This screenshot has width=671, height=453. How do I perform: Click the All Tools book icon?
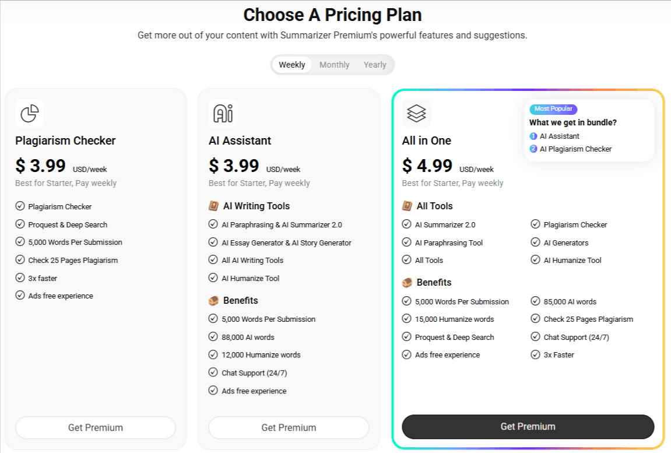point(407,206)
